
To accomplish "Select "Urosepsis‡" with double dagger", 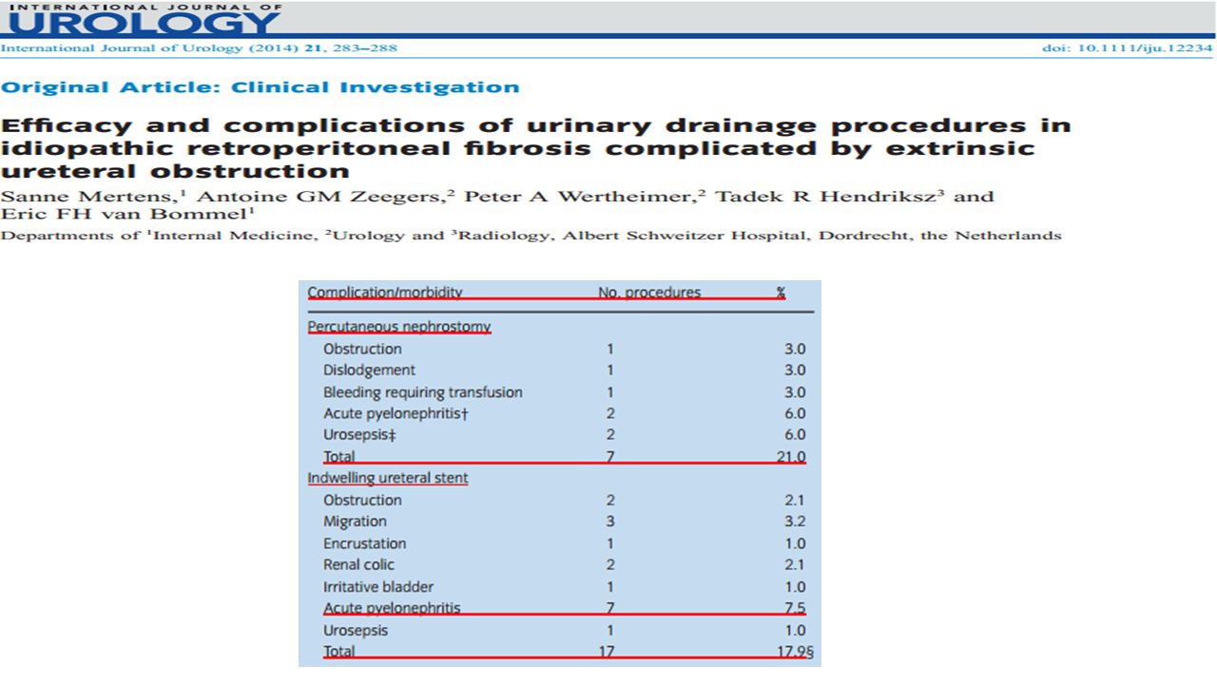I will (359, 435).
